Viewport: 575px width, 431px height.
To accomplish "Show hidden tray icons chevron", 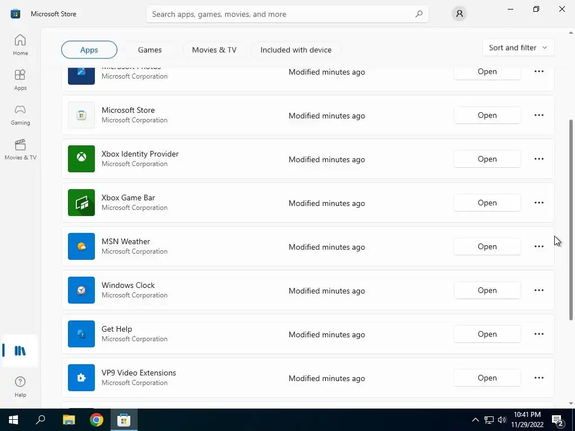I will tap(475, 420).
